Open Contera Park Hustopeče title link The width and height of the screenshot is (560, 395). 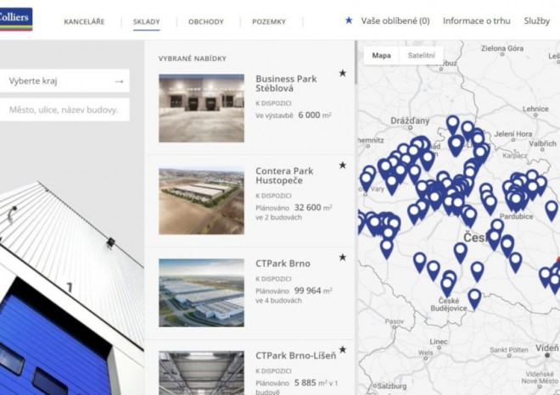pos(284,175)
